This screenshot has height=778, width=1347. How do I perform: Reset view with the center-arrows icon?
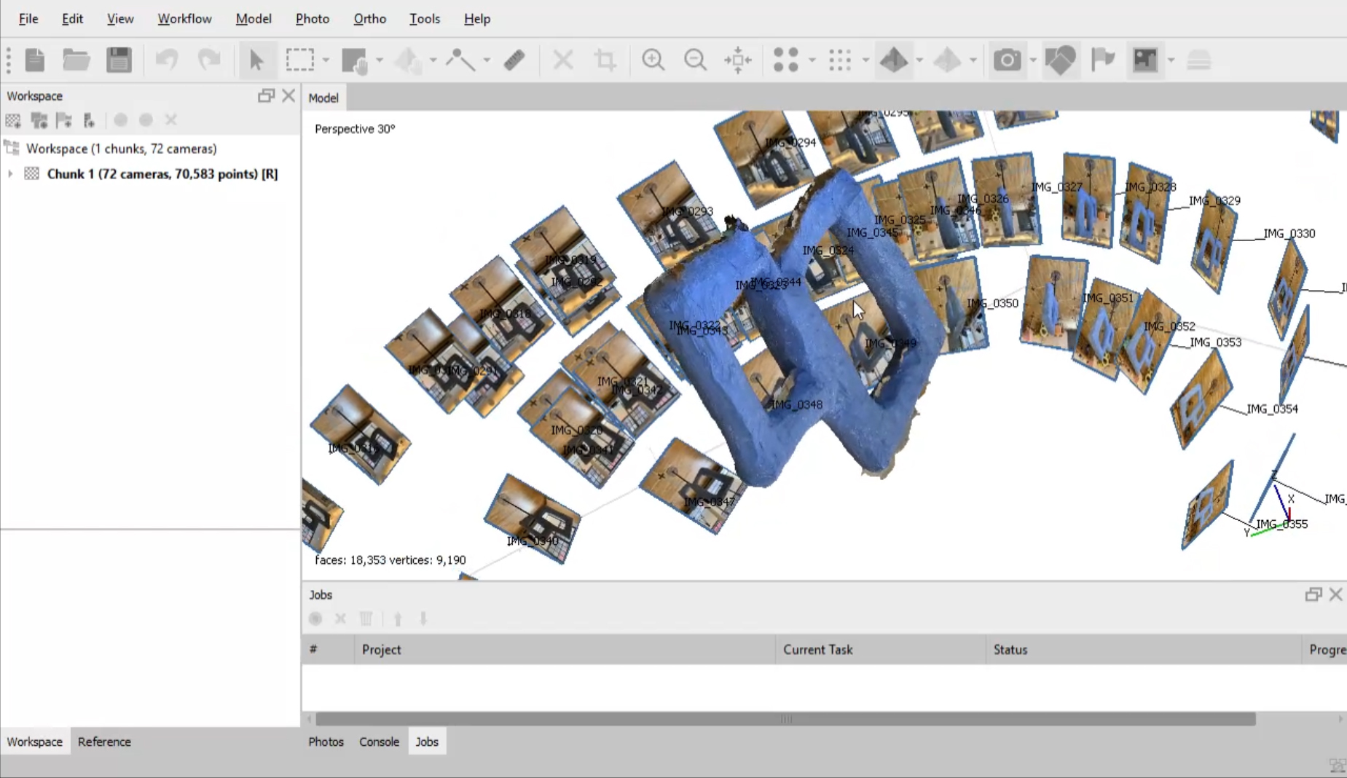click(x=737, y=60)
